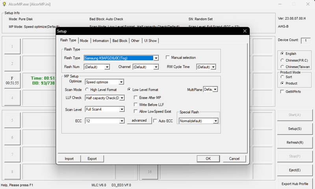Choose Chinese(P.R.C) language option
Image resolution: width=315 pixels, height=189 pixels.
pyautogui.click(x=282, y=60)
